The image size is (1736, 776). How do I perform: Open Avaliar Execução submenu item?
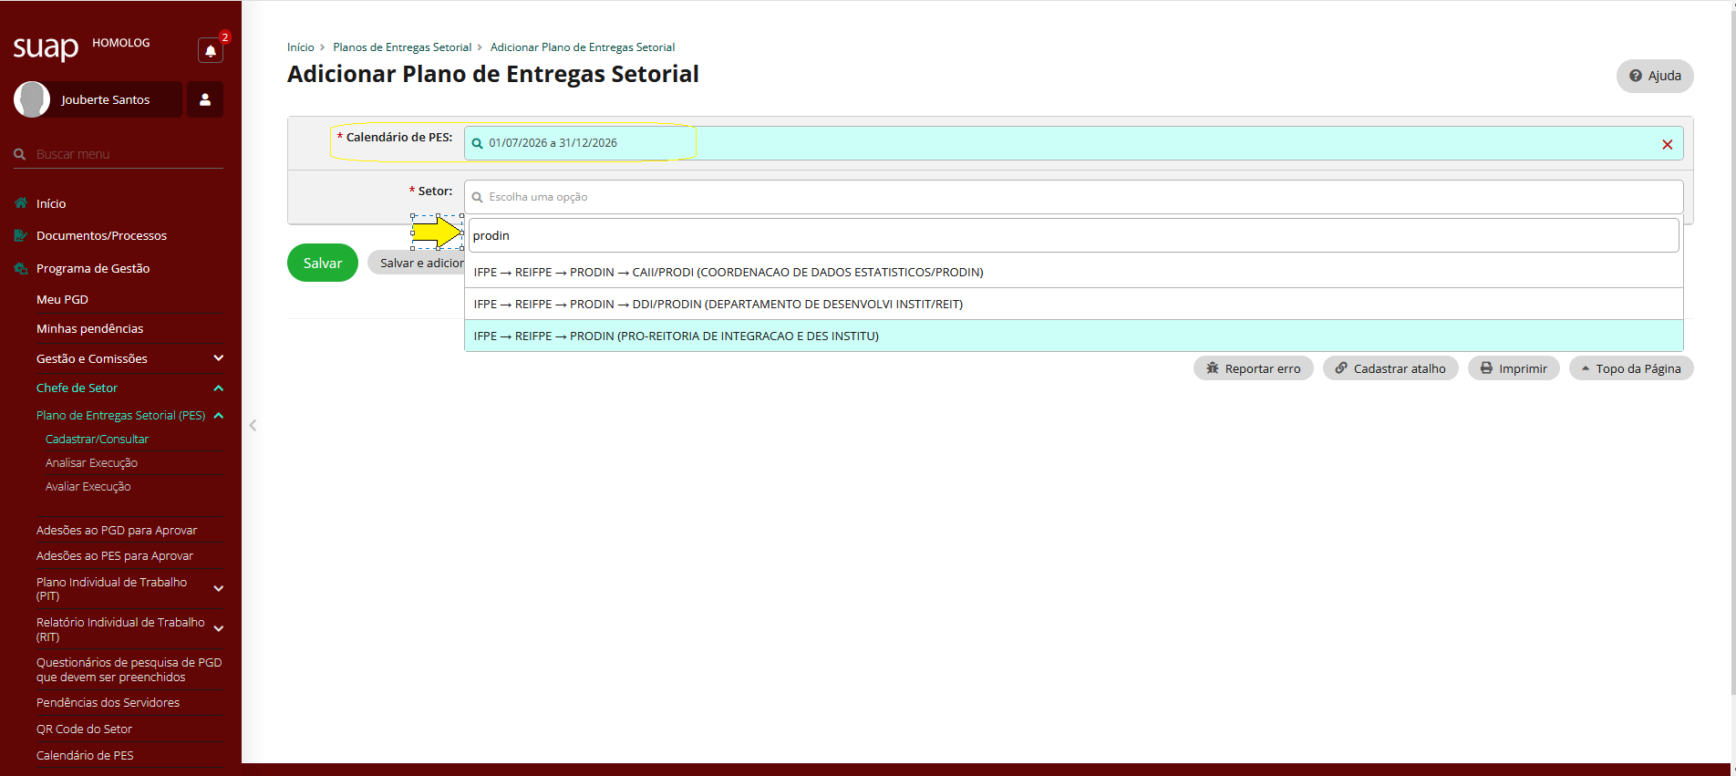[x=88, y=486]
